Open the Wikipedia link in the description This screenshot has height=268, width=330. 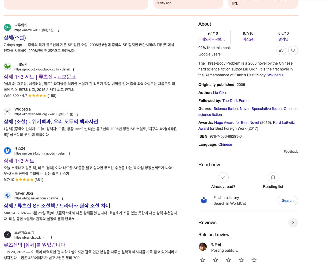tap(275, 75)
